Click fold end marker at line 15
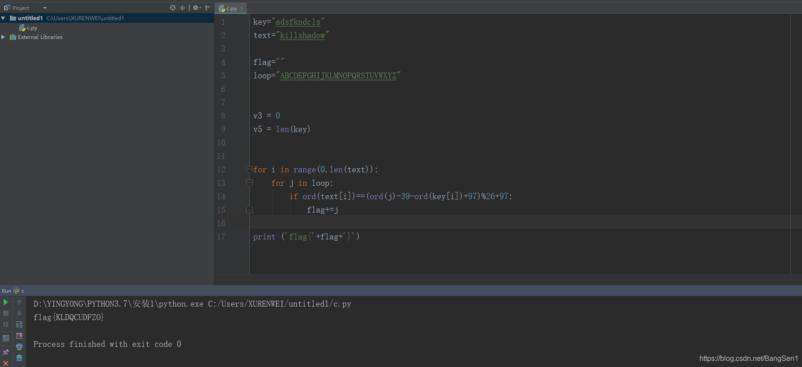 [249, 209]
